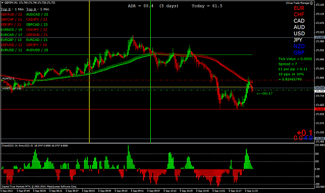
Task: Select the 'GBPUSD / 12' entry
Action: (x=11, y=45)
